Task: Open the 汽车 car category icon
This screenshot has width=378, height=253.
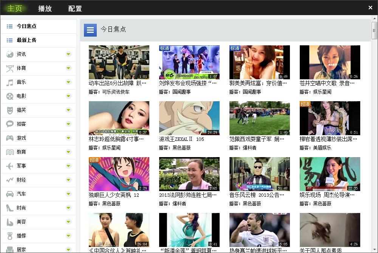Action: coord(9,194)
